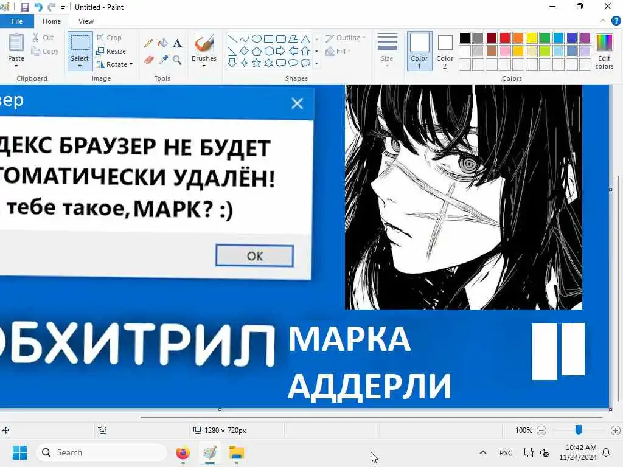The width and height of the screenshot is (623, 467).
Task: Click the taskbar Search box
Action: [102, 452]
